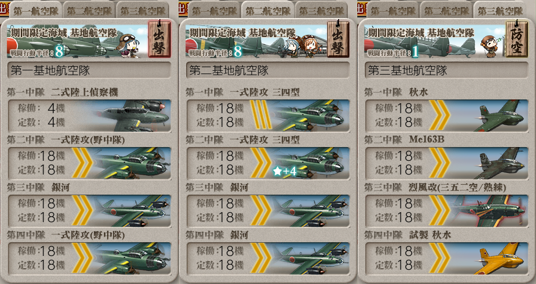Toggle second air base 出撃 mode tag
536x284 pixels.
(338, 39)
